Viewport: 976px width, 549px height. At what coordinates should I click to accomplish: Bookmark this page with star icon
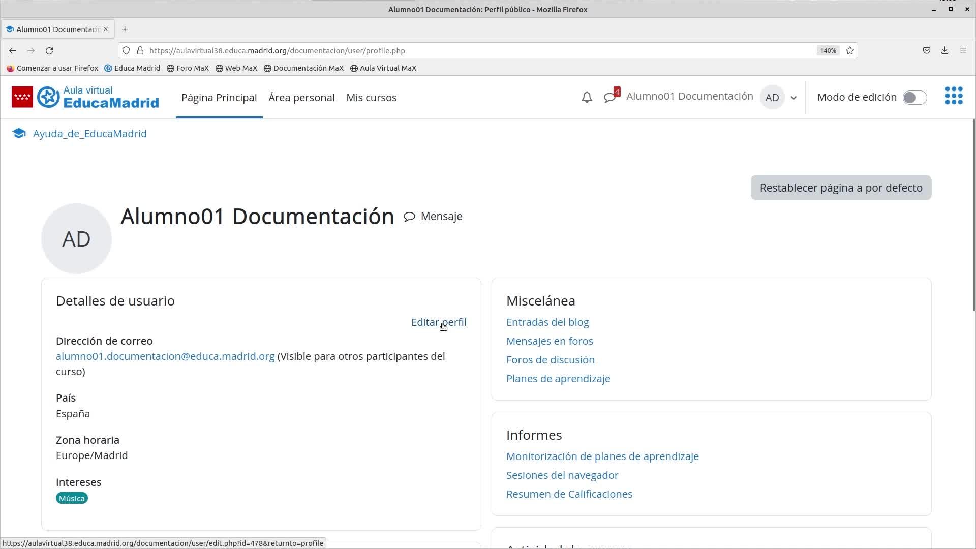[x=850, y=50]
